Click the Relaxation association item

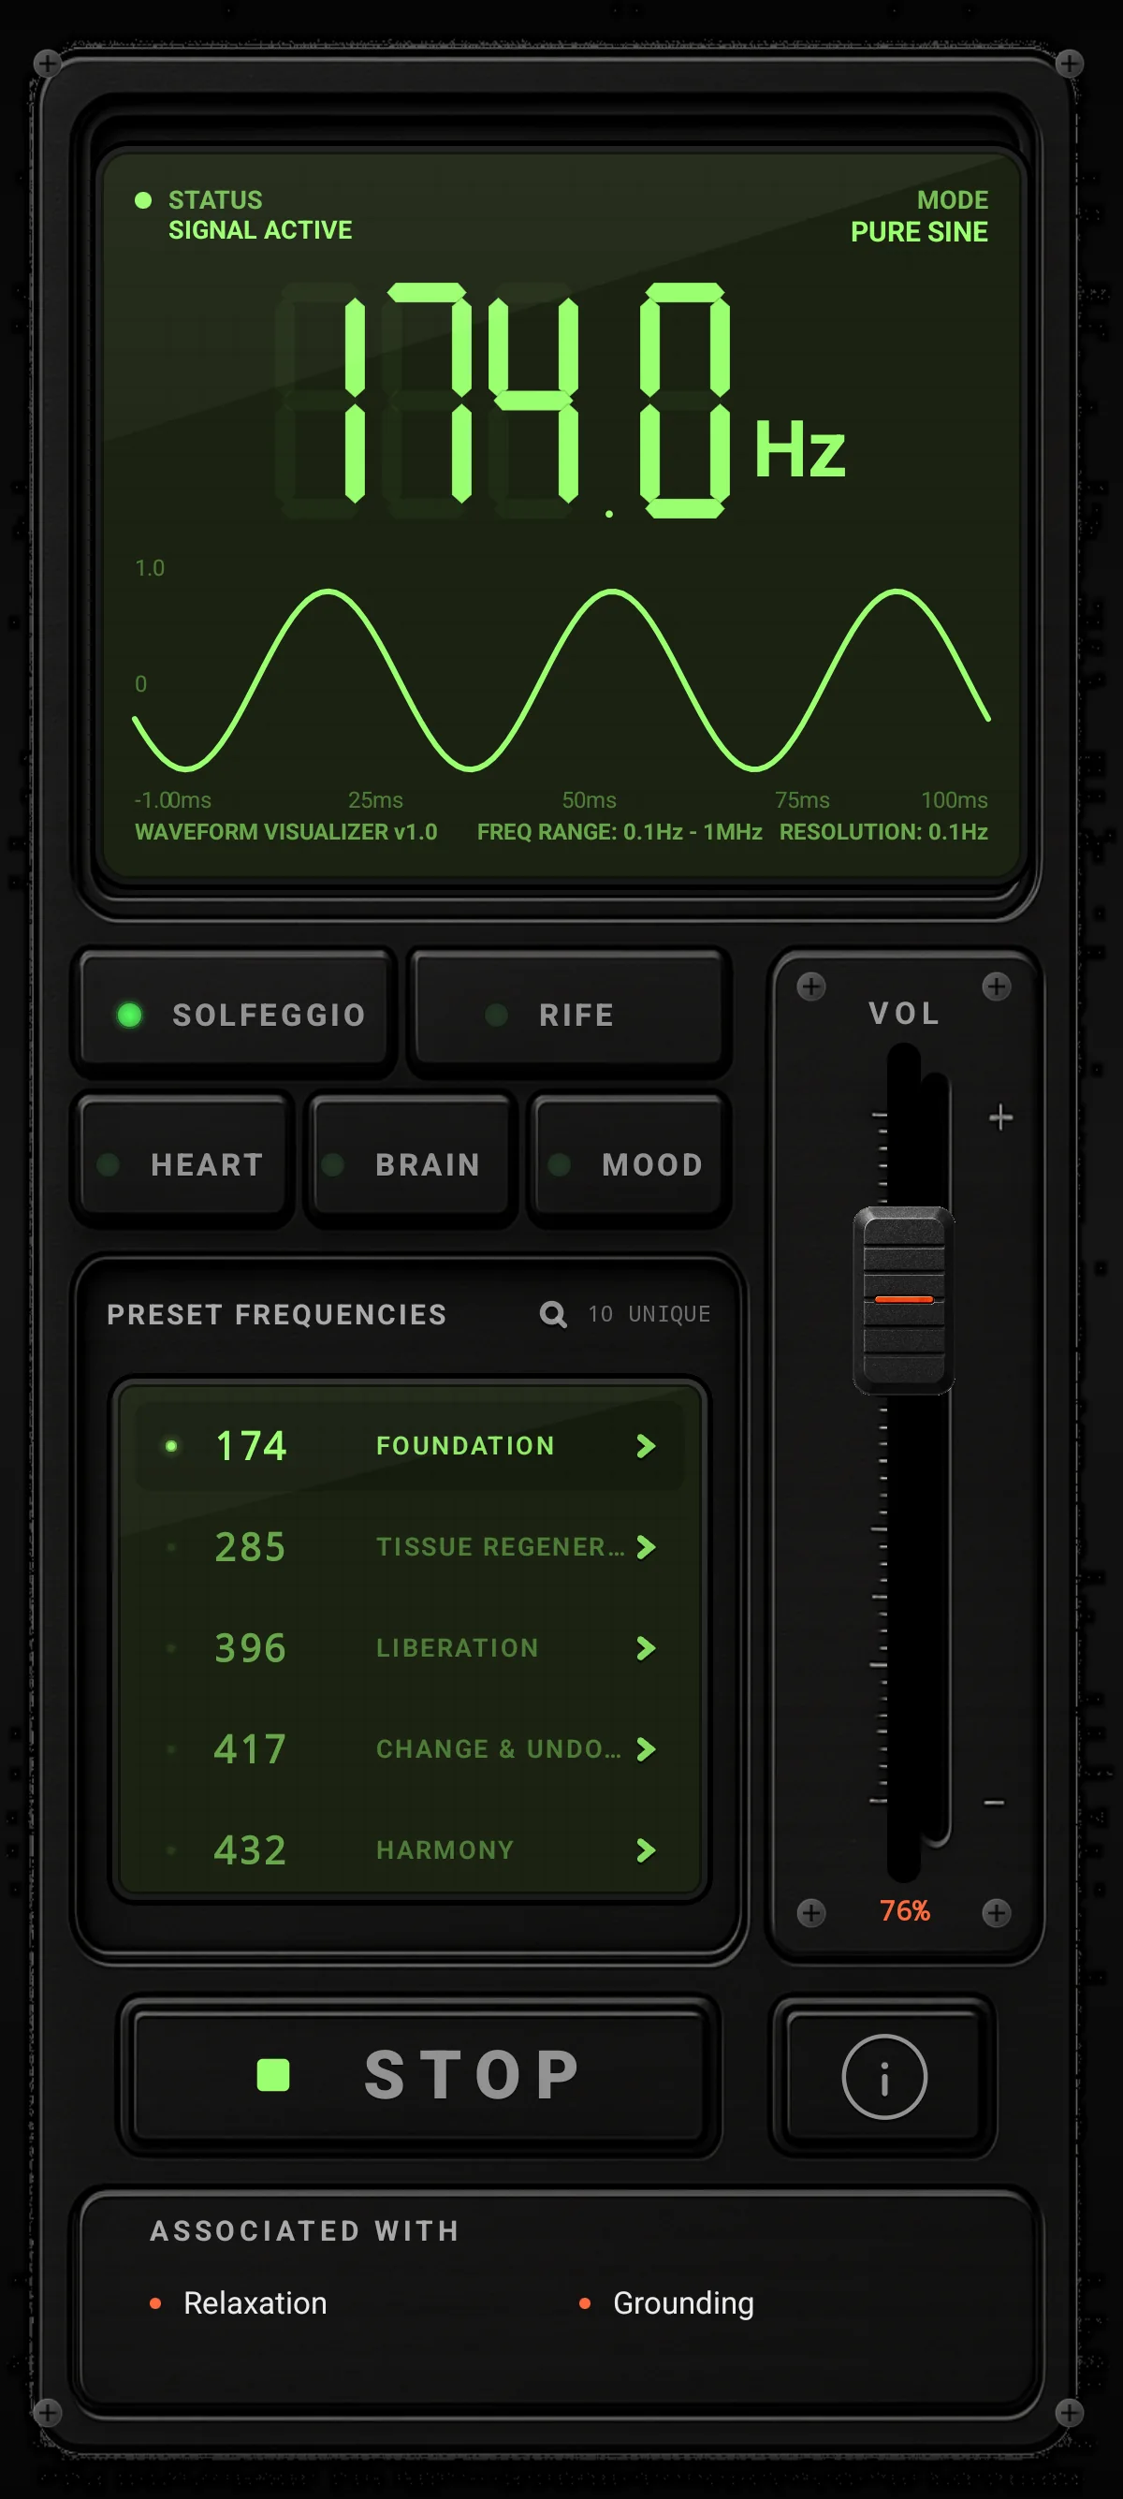click(x=255, y=2302)
